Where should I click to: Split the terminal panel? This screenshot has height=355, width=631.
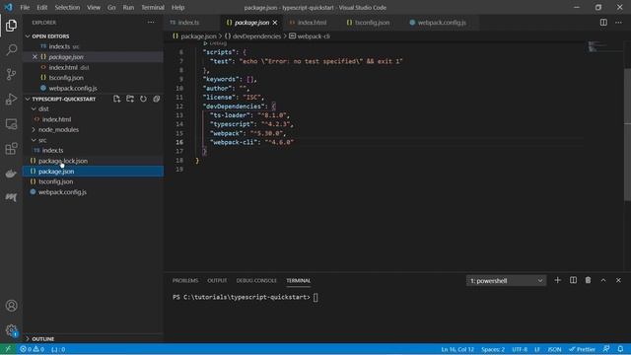click(x=573, y=280)
